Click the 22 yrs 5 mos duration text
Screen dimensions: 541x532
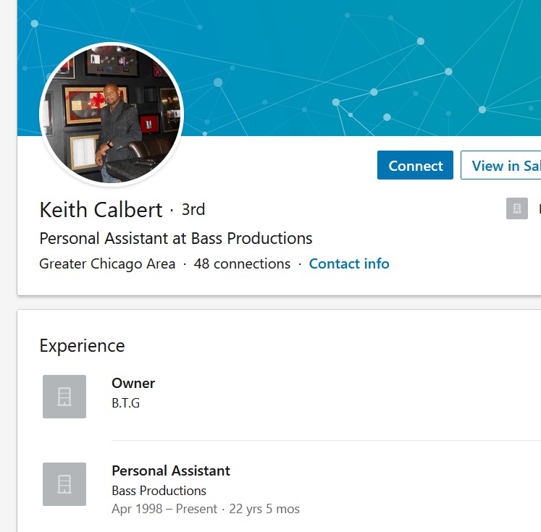click(264, 509)
